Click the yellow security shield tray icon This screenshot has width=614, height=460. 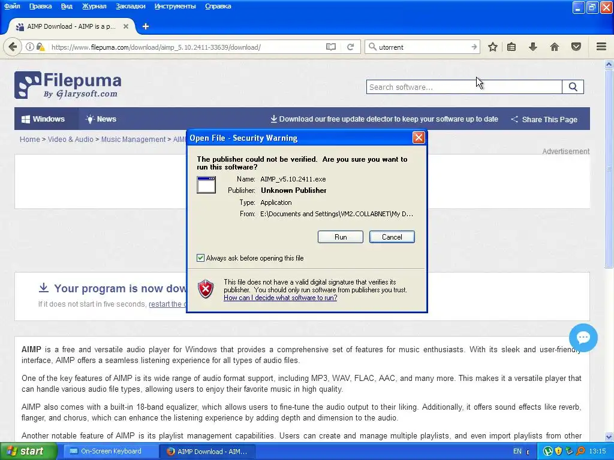(558, 452)
